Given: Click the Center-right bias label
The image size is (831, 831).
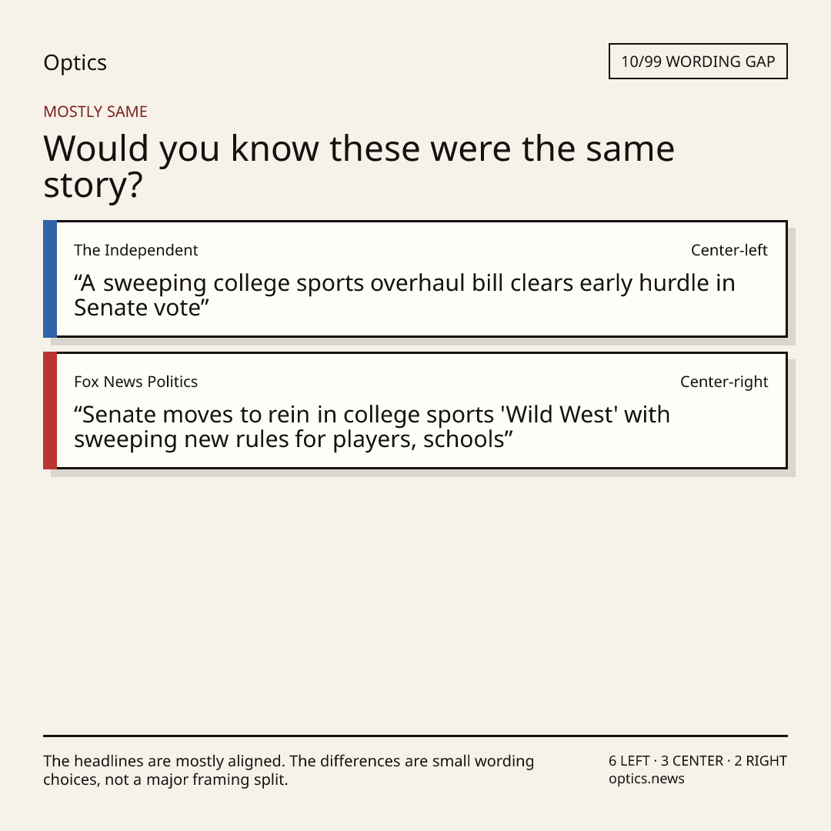Looking at the screenshot, I should click(x=724, y=382).
